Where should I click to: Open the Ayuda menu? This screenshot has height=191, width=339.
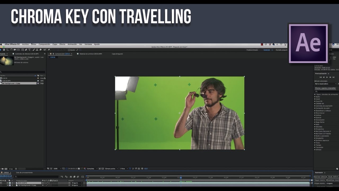point(97,44)
